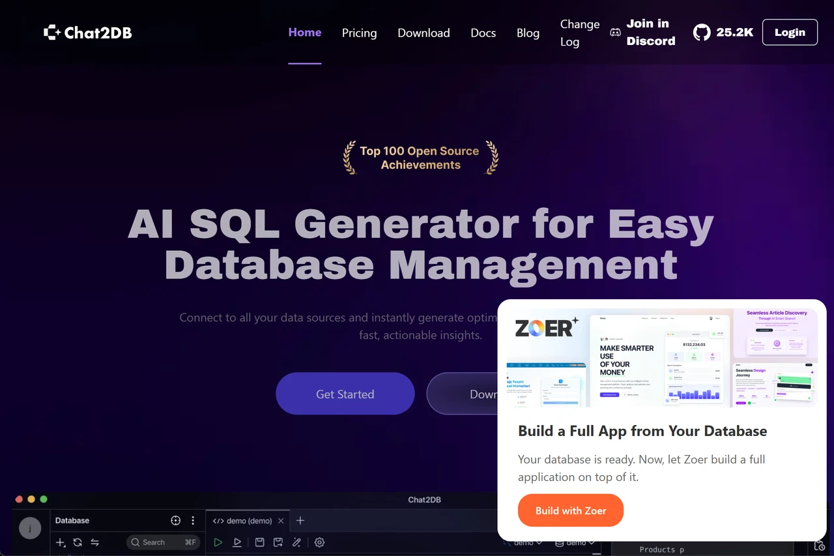Click the save-as icon in the editor toolbar
The image size is (834, 556).
coord(278,542)
